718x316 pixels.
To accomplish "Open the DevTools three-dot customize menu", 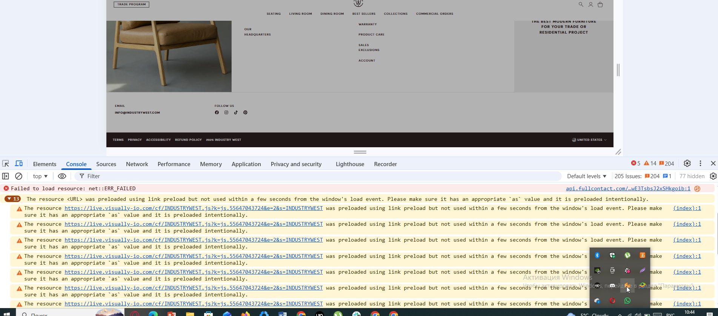I will tap(700, 163).
